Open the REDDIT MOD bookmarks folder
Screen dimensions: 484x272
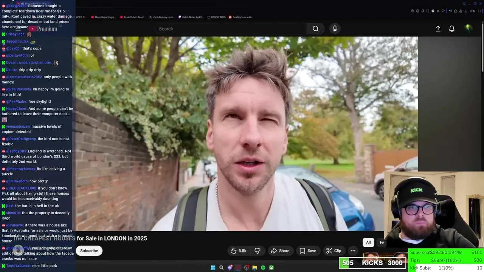click(x=216, y=17)
